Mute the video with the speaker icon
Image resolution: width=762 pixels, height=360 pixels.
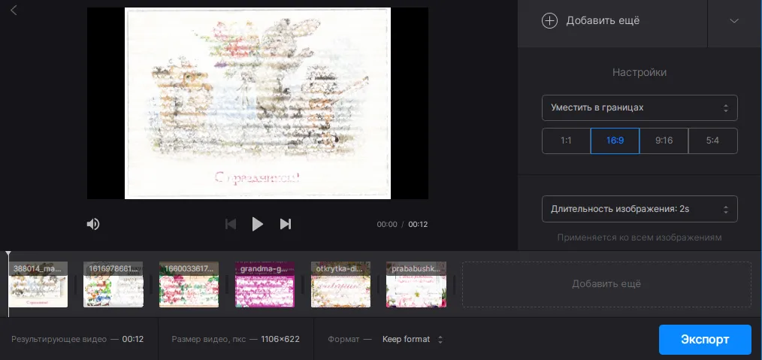pos(93,224)
